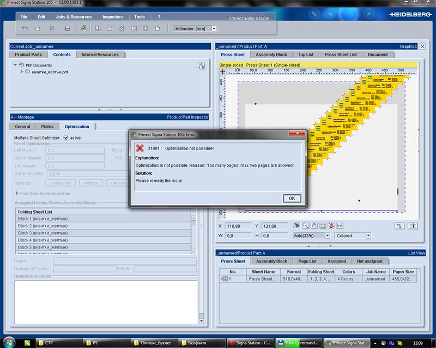
Task: Click the sort A-Z icon in Contents
Action: [x=201, y=65]
